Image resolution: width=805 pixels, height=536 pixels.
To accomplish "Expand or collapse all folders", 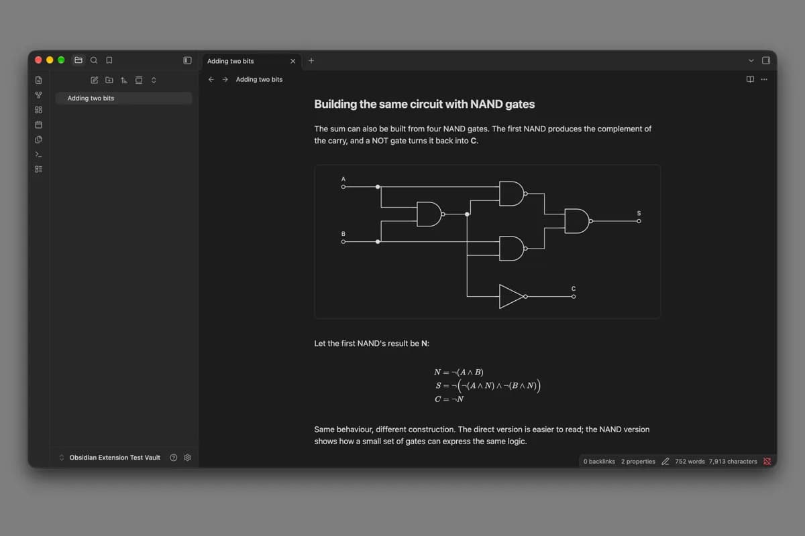I will [x=154, y=80].
